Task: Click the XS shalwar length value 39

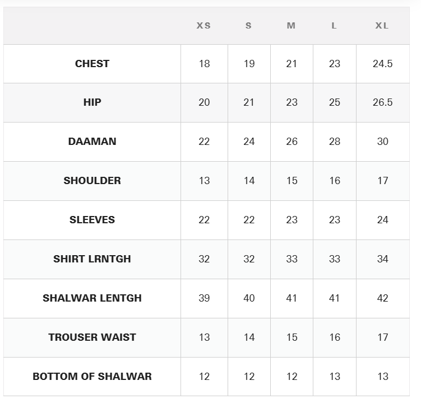Action: [204, 298]
